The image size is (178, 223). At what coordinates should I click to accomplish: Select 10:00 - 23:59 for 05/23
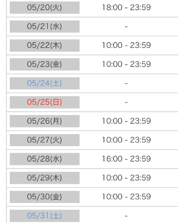[126, 64]
